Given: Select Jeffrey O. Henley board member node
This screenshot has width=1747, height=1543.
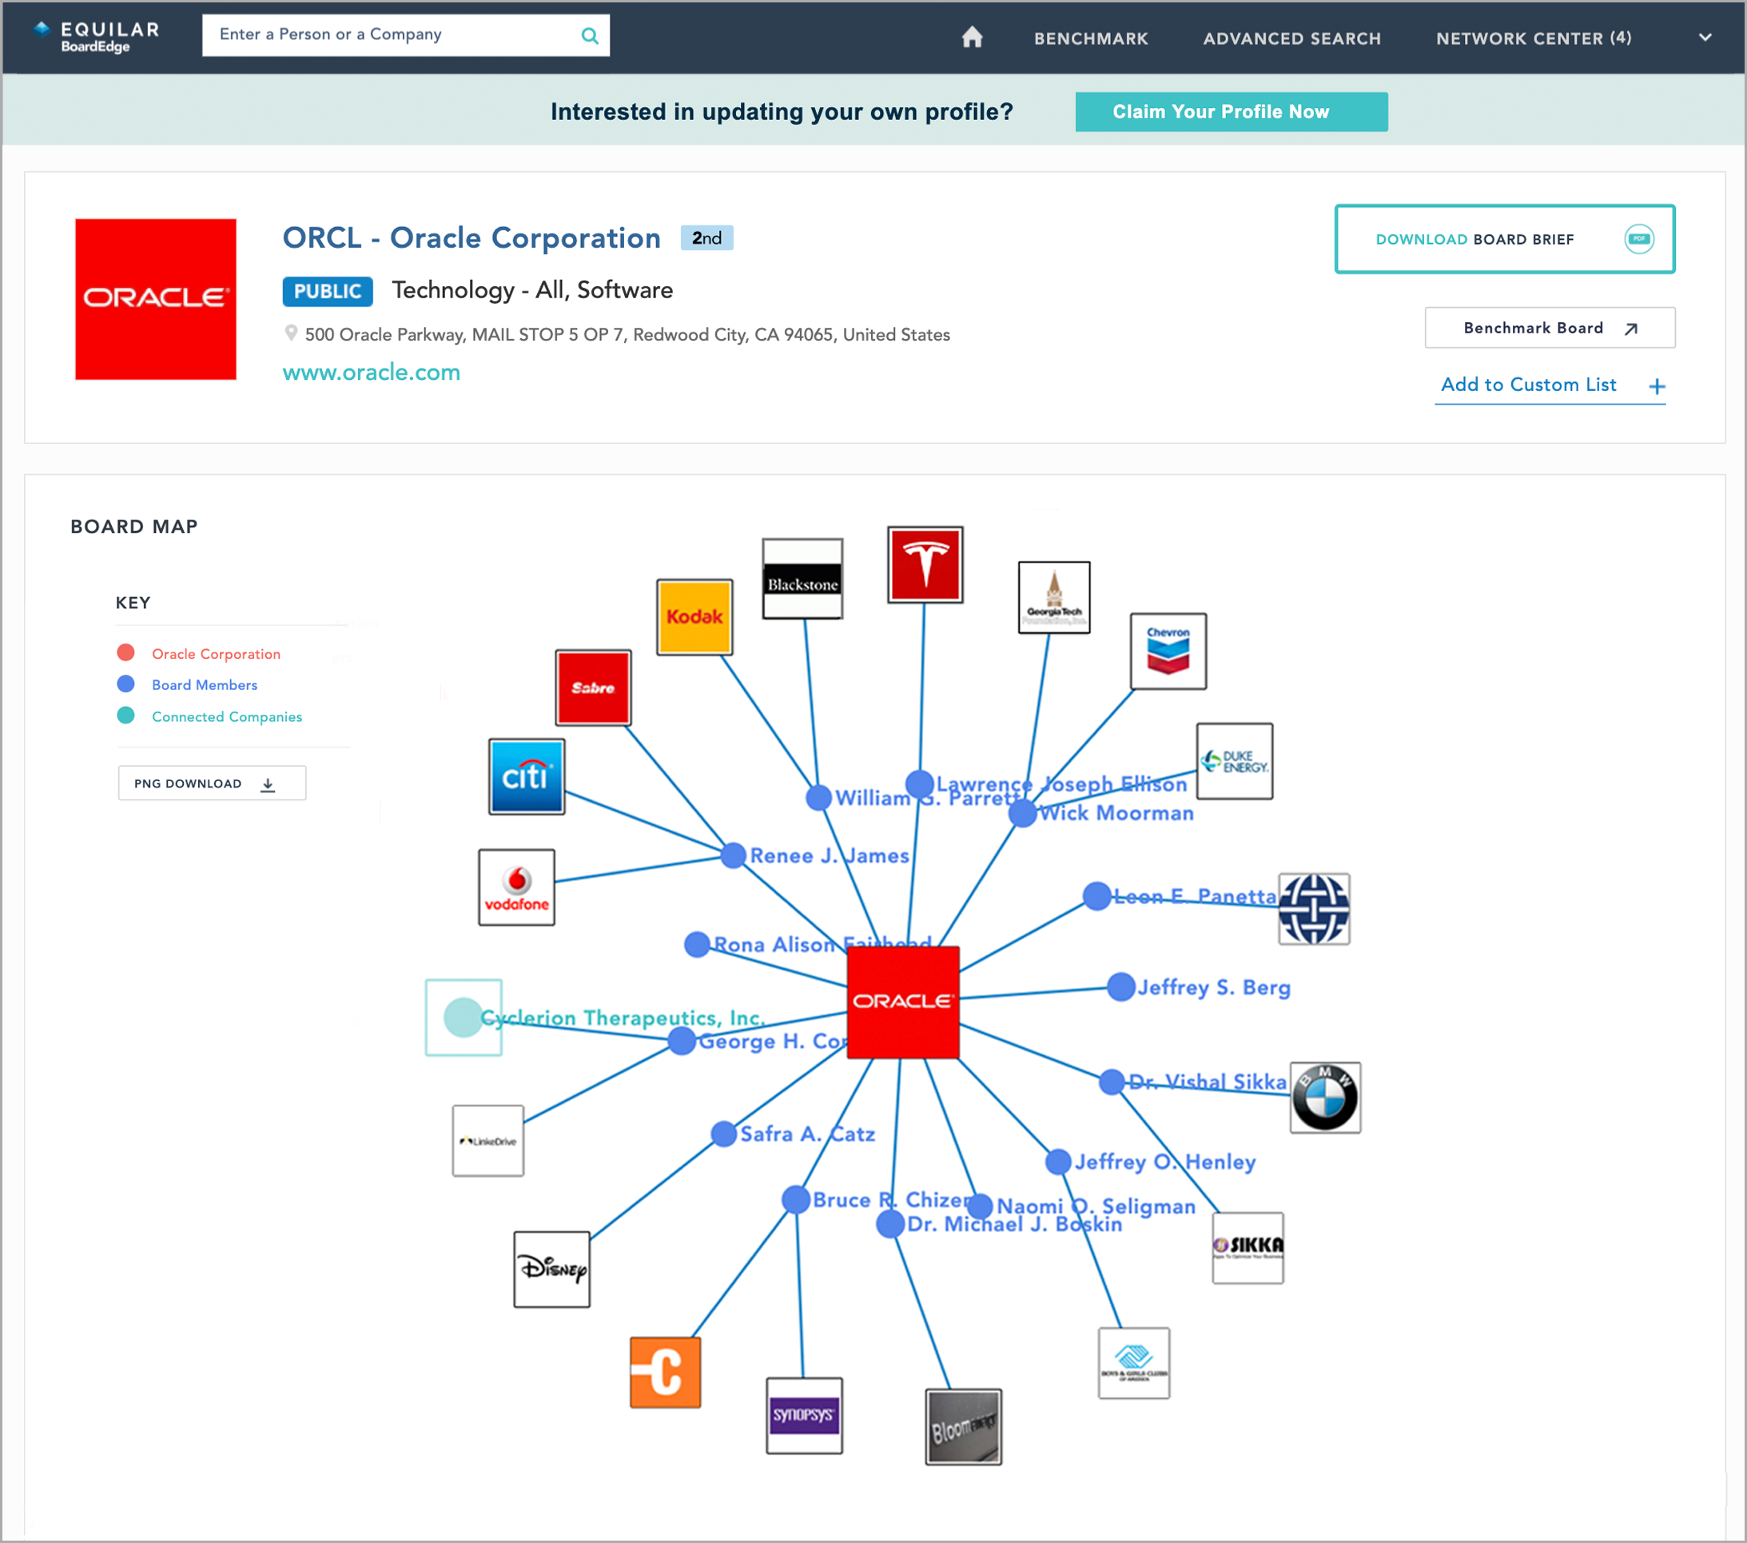Looking at the screenshot, I should pyautogui.click(x=1058, y=1162).
